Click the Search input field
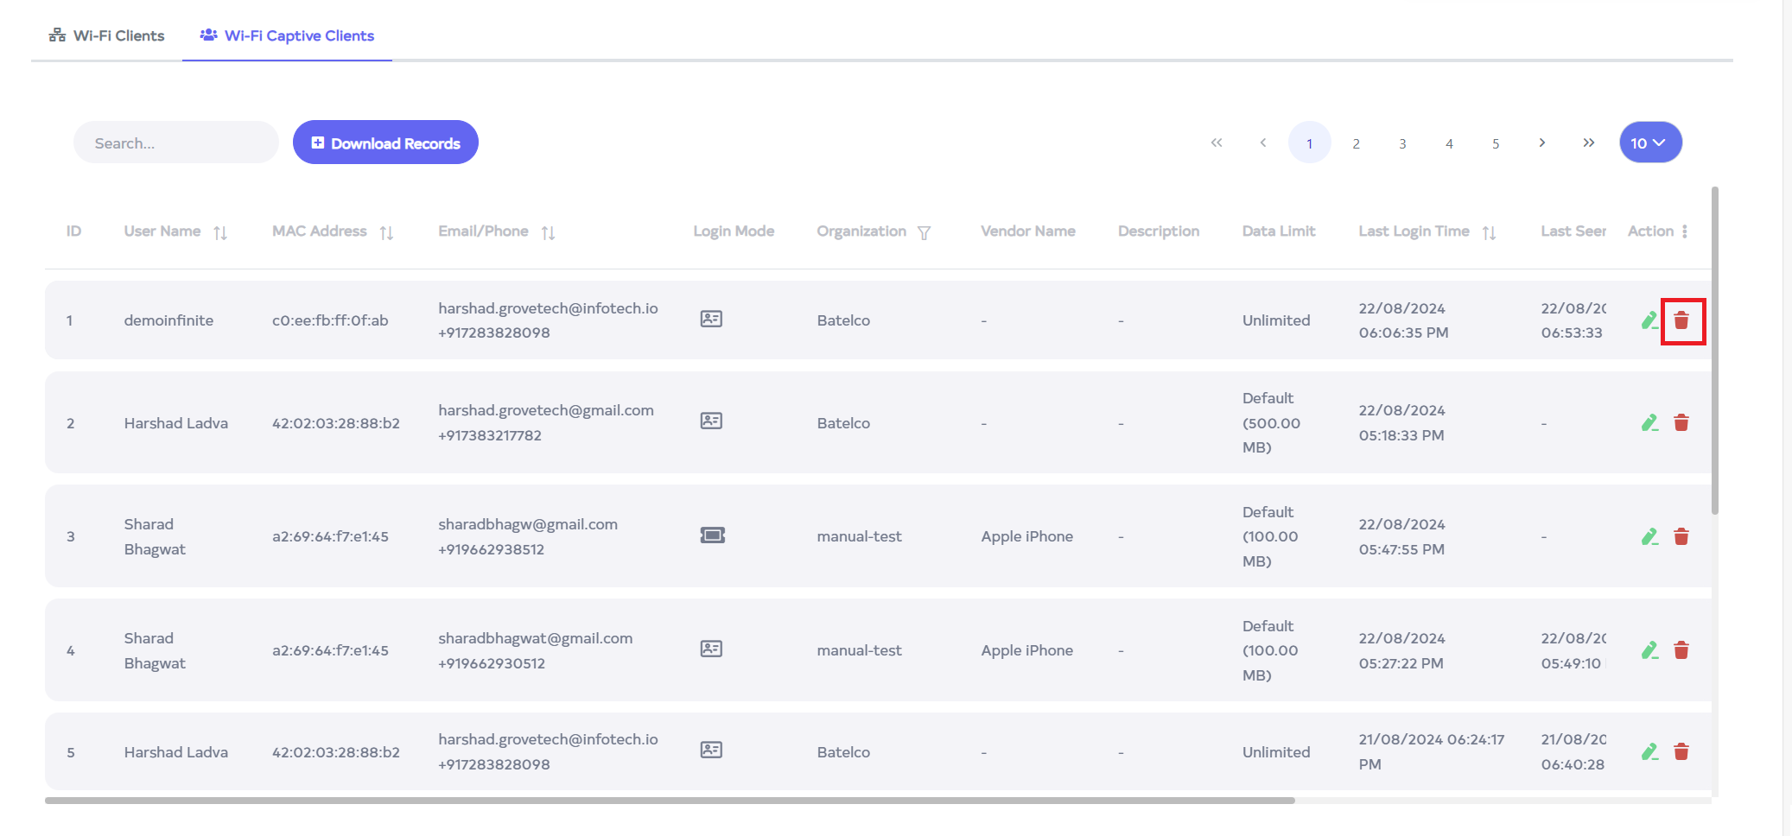1792x836 pixels. [x=176, y=143]
